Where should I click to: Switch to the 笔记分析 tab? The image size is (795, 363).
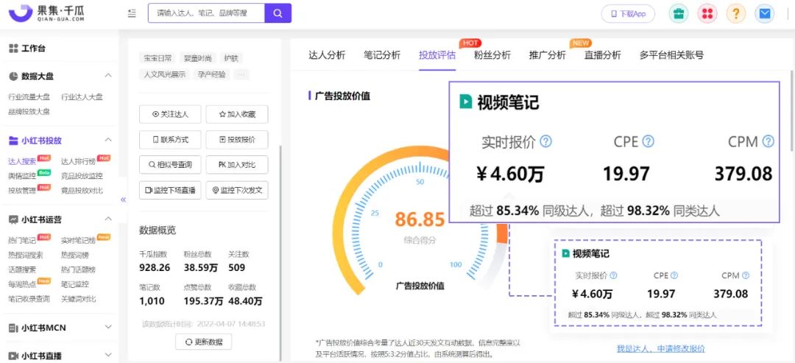coord(382,55)
